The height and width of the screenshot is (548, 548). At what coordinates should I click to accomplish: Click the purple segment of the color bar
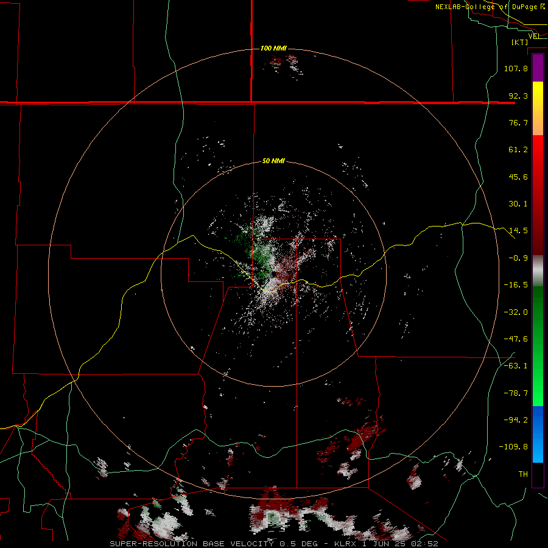(x=538, y=68)
